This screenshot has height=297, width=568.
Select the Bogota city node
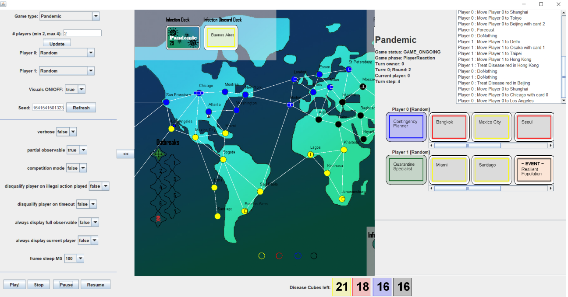coord(223,159)
